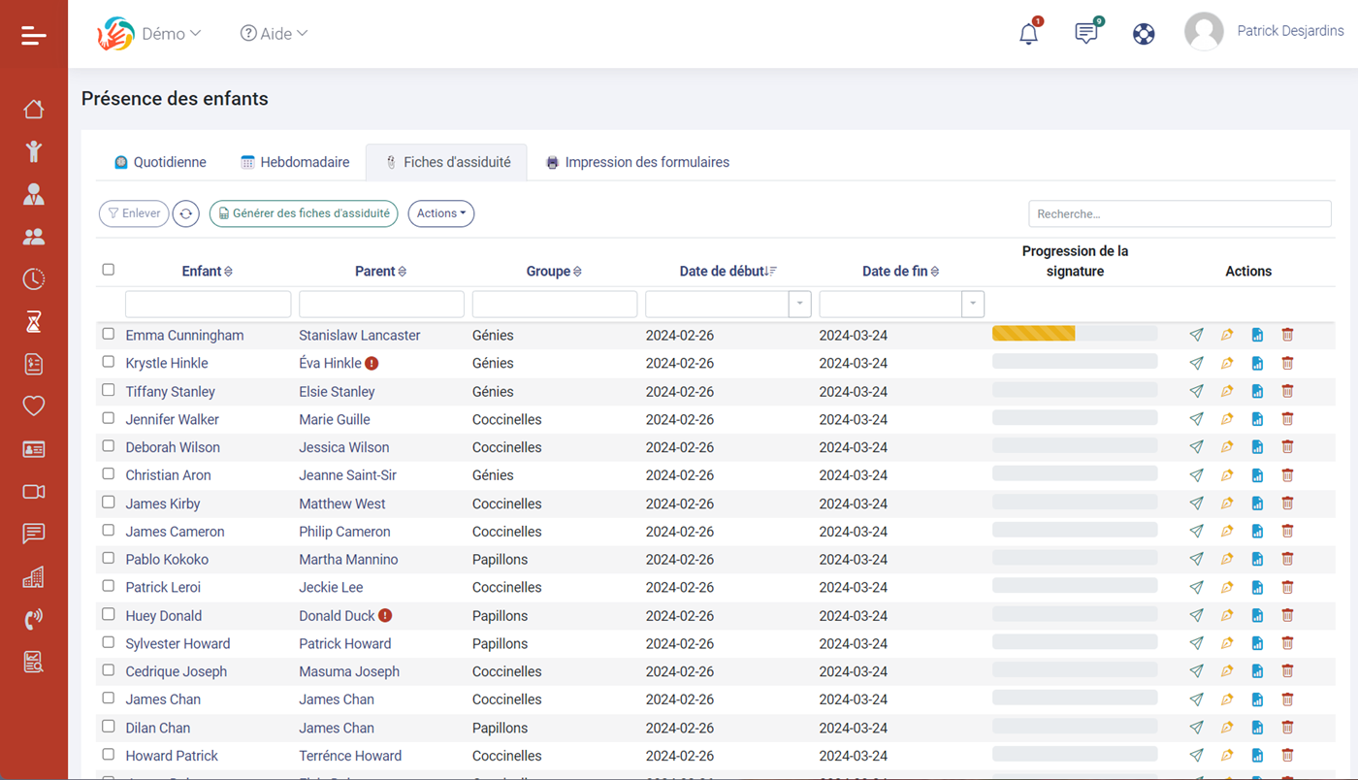The image size is (1358, 780).
Task: Check the box for Howard Patrick
Action: click(108, 755)
